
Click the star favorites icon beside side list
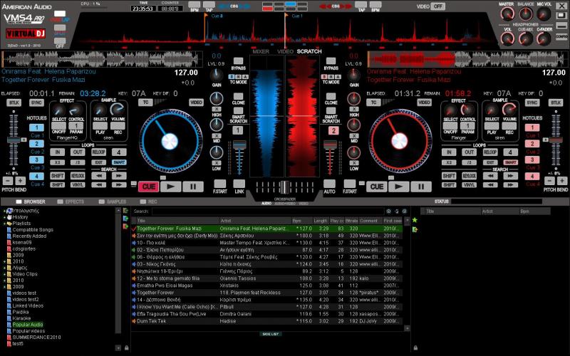tap(415, 220)
